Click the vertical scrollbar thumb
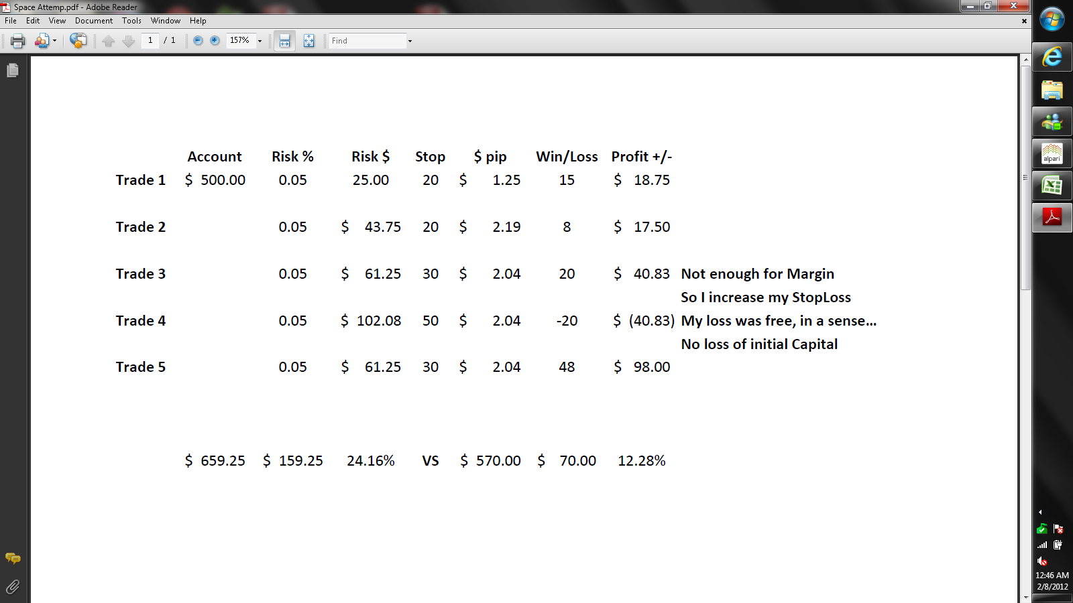 [x=1025, y=178]
